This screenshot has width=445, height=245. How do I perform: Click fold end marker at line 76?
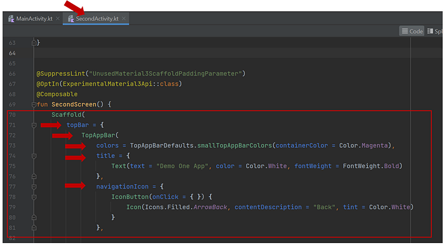[34, 176]
